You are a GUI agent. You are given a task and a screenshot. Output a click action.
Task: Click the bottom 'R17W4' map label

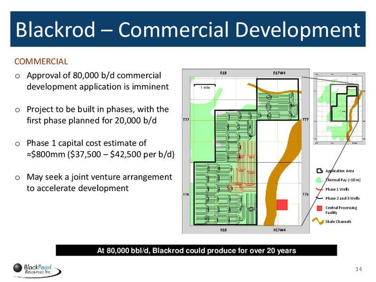(279, 230)
